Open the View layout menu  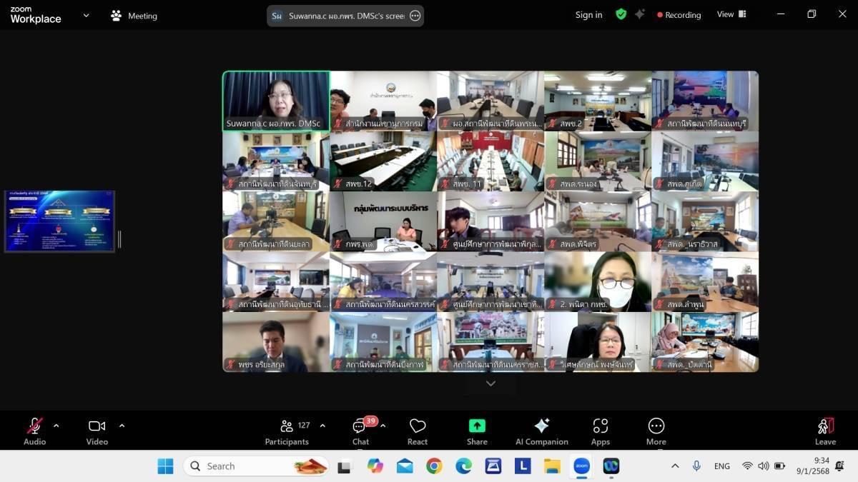[731, 14]
